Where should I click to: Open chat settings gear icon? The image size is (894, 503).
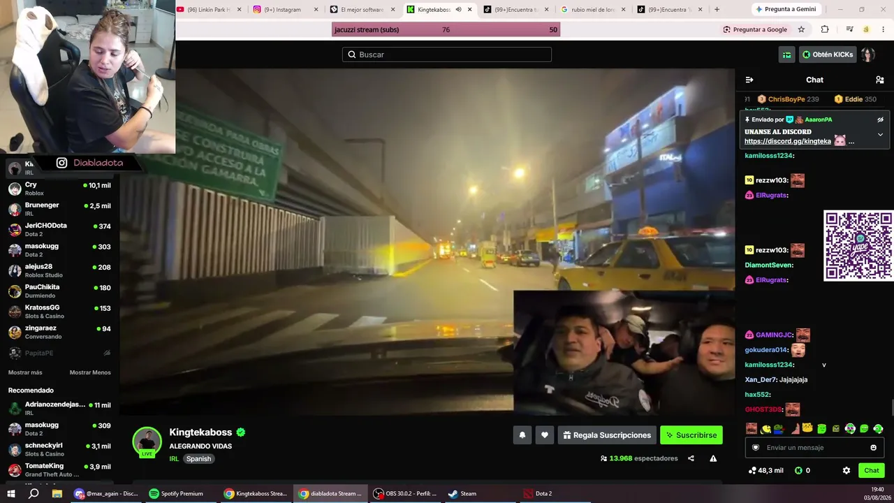(x=847, y=470)
